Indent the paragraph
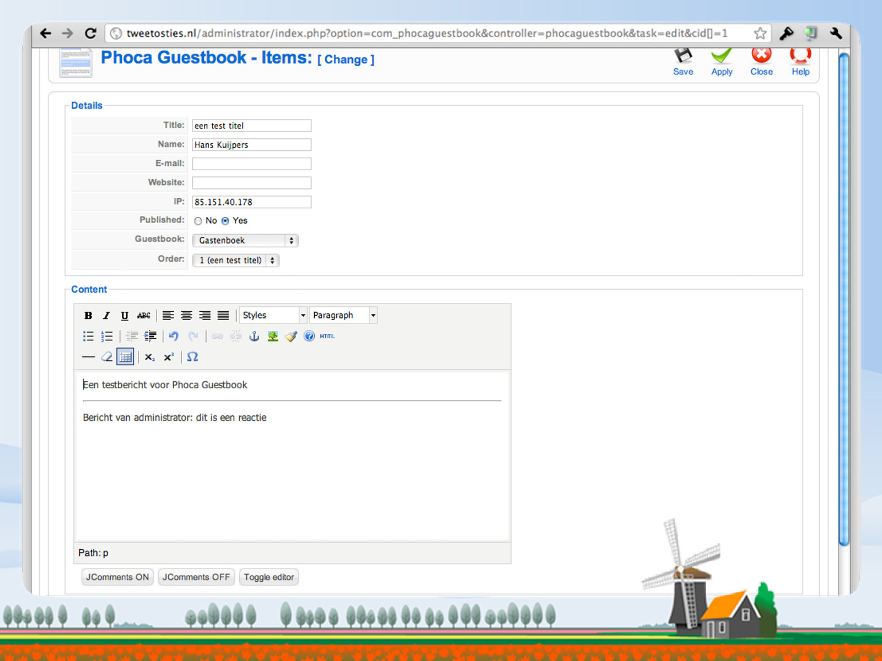Image resolution: width=882 pixels, height=661 pixels. point(150,336)
